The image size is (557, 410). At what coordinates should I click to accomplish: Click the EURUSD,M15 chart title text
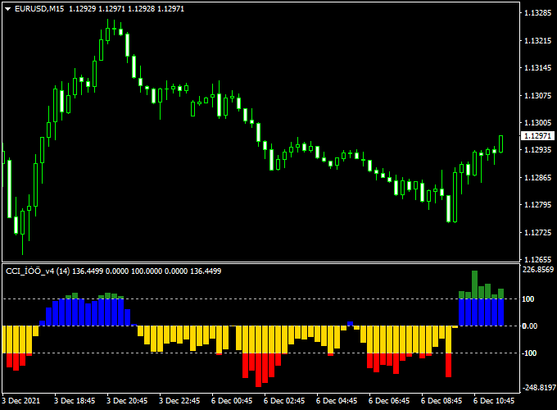pos(39,8)
